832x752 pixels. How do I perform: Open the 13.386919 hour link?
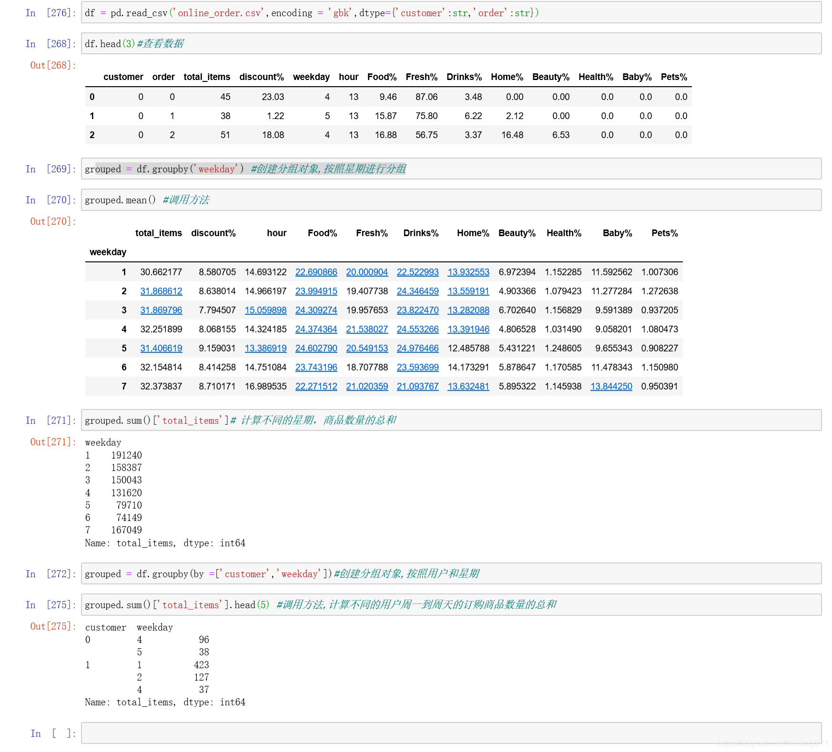point(265,348)
